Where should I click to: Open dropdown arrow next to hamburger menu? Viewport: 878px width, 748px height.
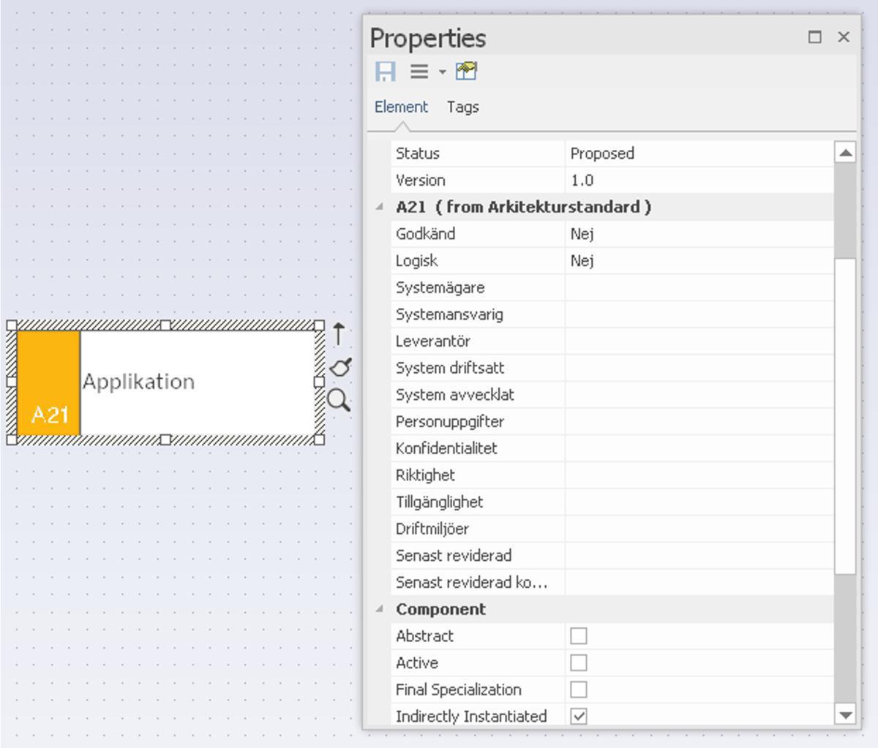pos(442,72)
